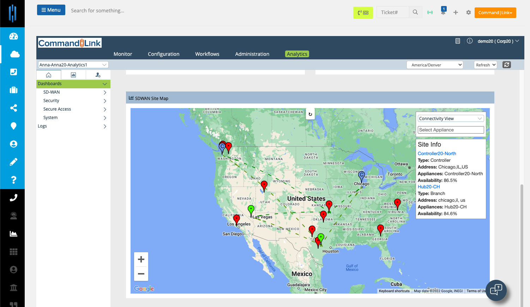Viewport: 530px width, 307px height.
Task: Click the Controller20-North site link
Action: click(437, 154)
